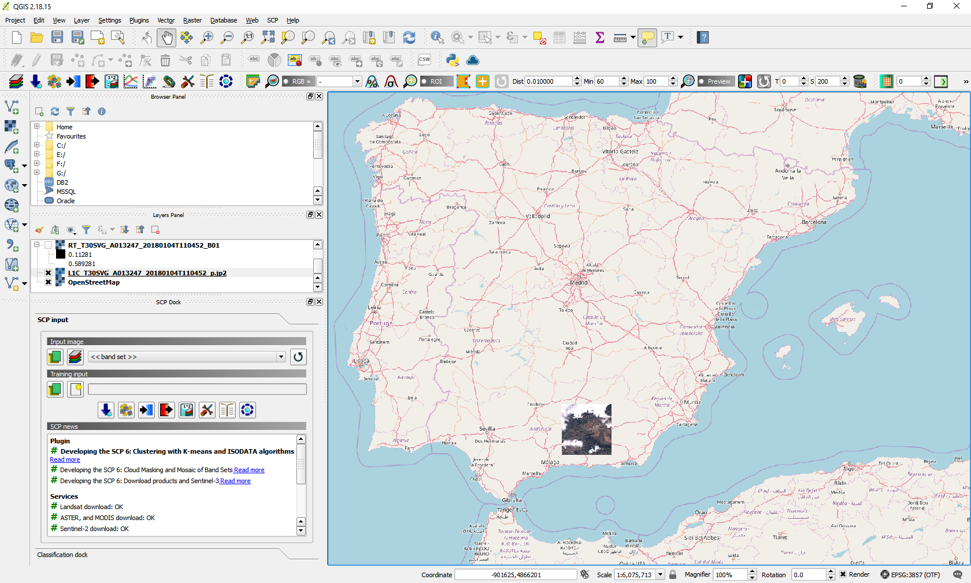Open the band set input image dropdown
This screenshot has width=971, height=583.
(281, 357)
